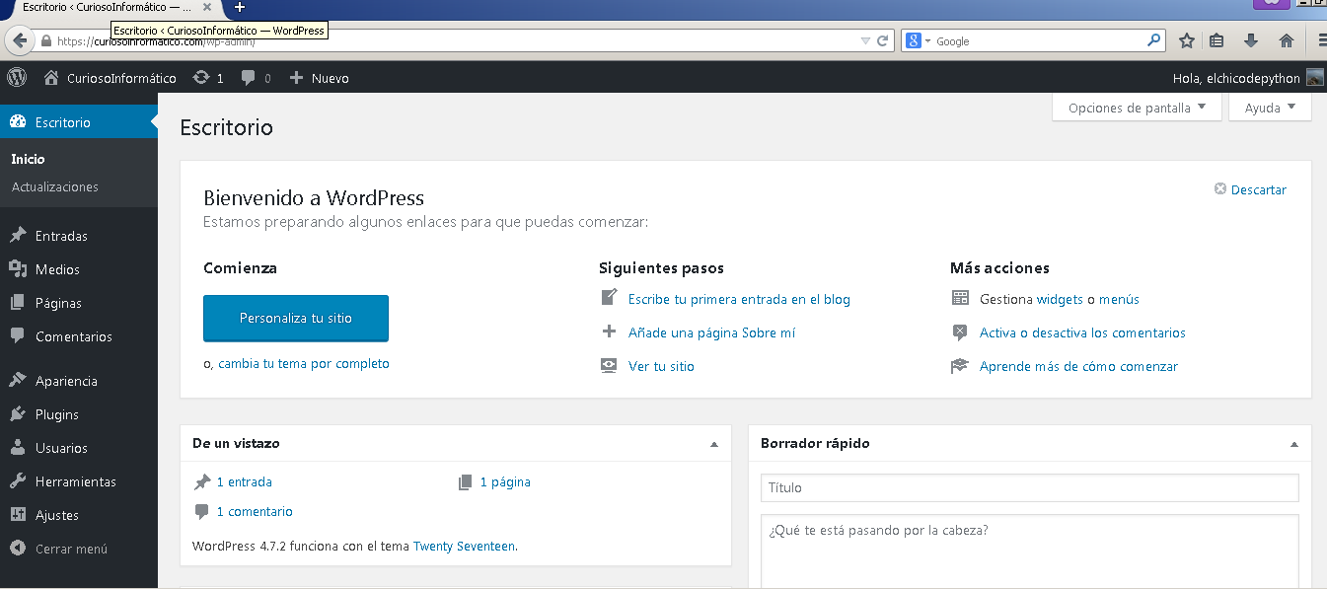Open Actualizaciones in the sidebar submenu
The height and width of the screenshot is (589, 1327).
click(x=55, y=186)
